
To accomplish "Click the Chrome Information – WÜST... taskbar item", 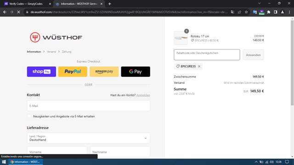I will point(26,162).
